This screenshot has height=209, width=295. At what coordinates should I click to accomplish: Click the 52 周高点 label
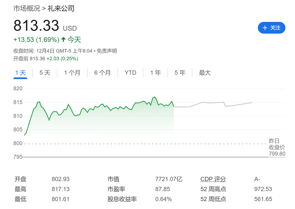[x=213, y=189]
